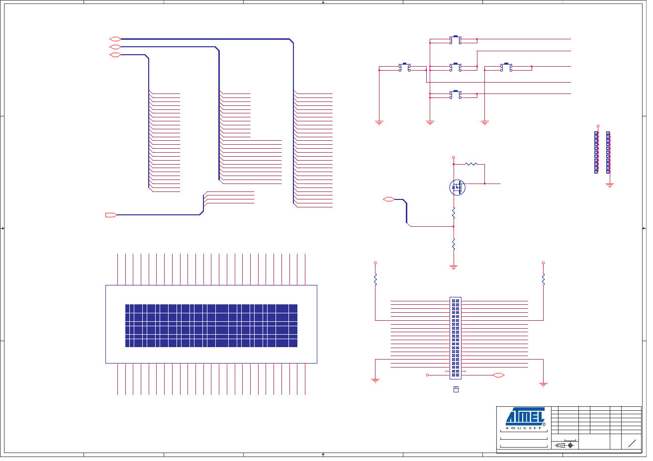This screenshot has height=461, width=653.
Task: Select the right small pin header
Action: (x=608, y=152)
